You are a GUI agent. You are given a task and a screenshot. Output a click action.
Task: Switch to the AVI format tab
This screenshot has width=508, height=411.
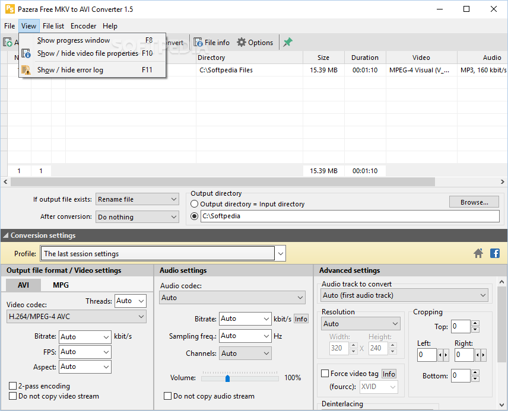click(23, 285)
